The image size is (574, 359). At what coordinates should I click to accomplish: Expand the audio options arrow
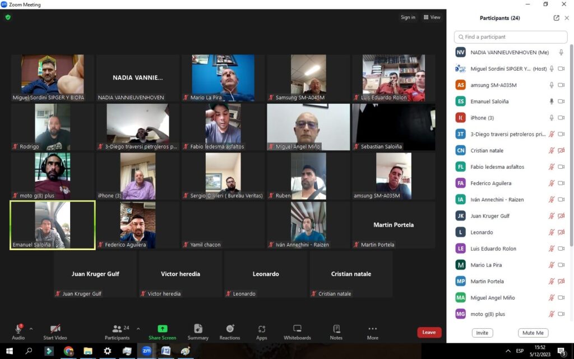tap(31, 329)
